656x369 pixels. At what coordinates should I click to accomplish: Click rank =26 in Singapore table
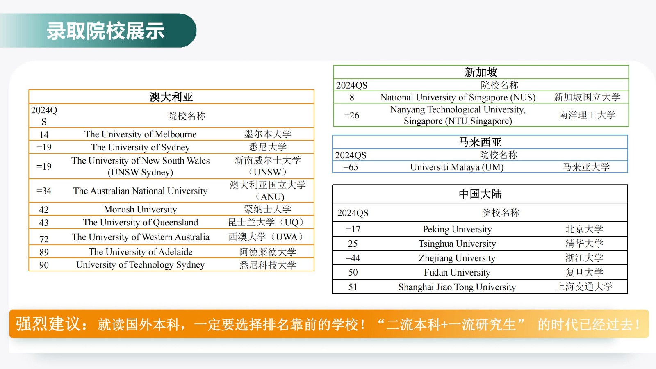352,115
